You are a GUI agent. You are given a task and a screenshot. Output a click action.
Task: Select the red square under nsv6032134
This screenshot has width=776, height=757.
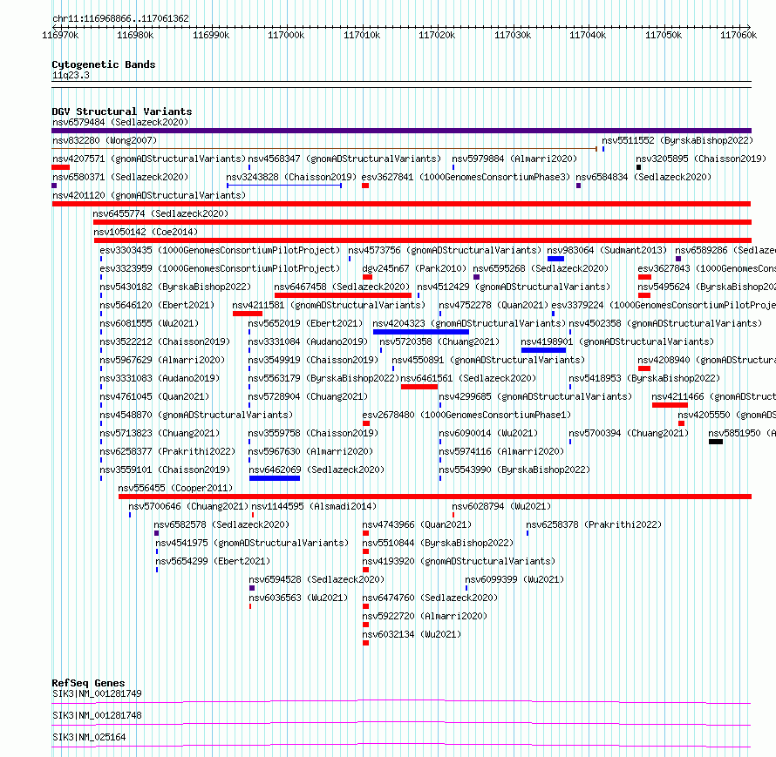365,643
